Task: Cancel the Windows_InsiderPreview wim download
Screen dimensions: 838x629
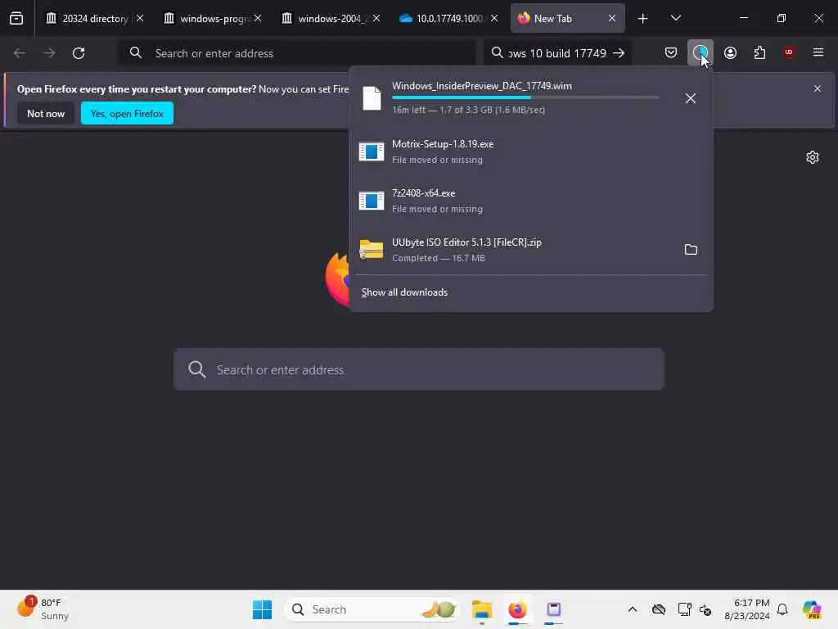Action: pos(690,98)
